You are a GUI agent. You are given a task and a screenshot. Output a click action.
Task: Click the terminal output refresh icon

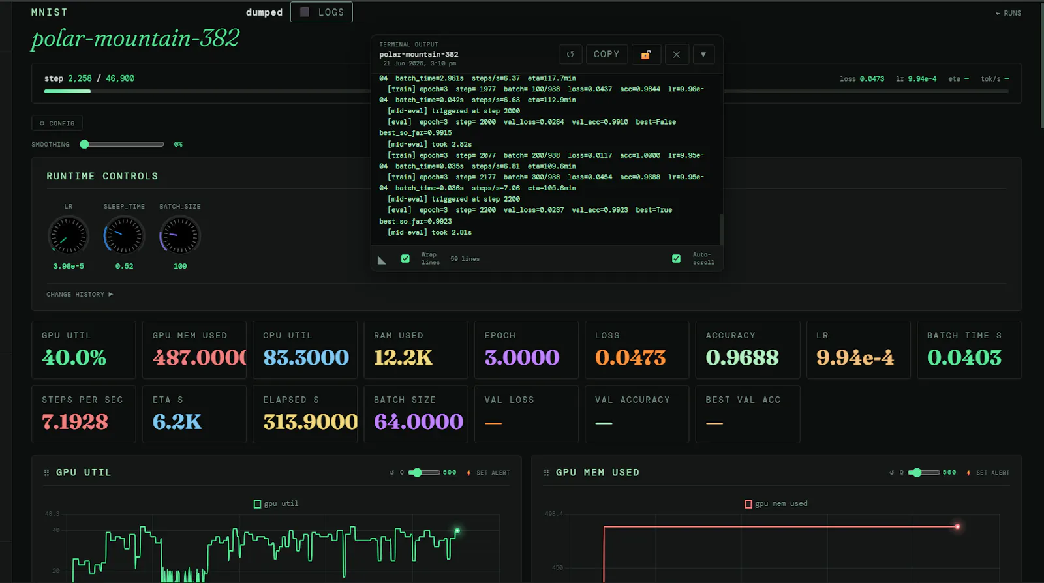click(570, 55)
